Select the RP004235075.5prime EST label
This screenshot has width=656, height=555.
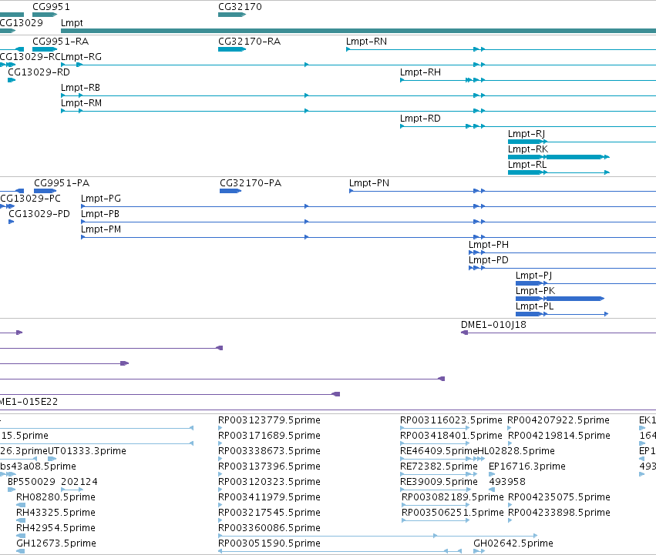tap(559, 497)
